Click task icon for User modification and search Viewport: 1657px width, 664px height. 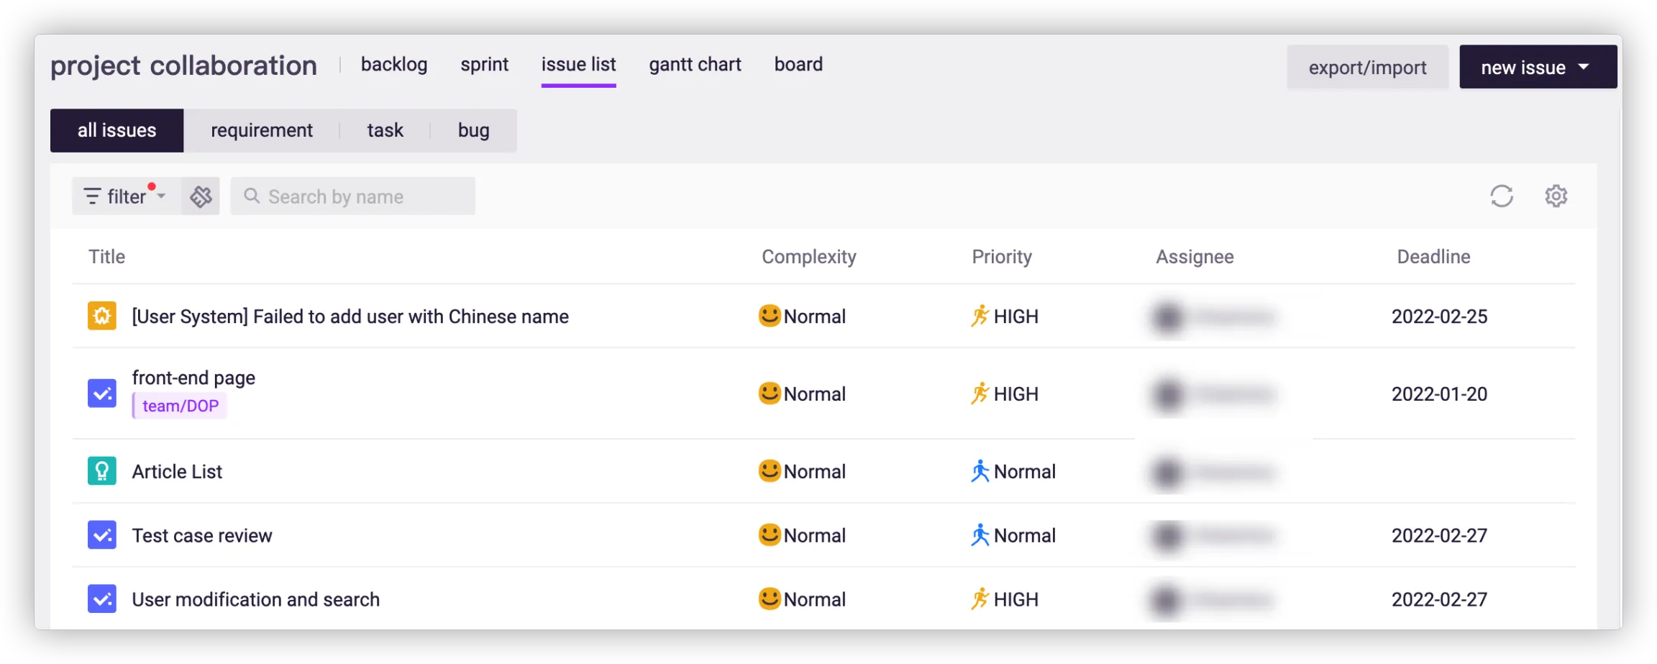click(x=102, y=599)
